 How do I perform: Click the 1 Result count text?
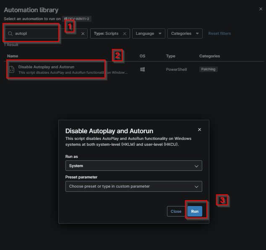click(11, 45)
